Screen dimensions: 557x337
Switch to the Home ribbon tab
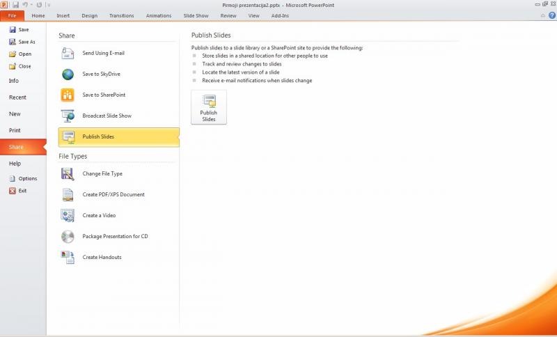pos(38,15)
